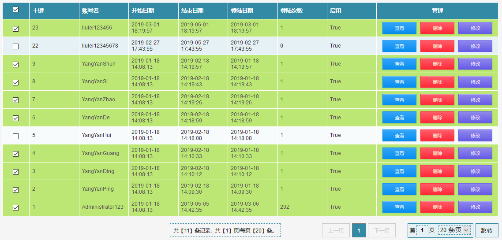502x240 pixels.
Task: Edit (修改) the YangYanDing account
Action: tap(476, 171)
